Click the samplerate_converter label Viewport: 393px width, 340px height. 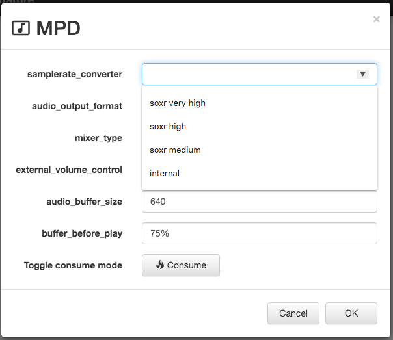pos(75,74)
